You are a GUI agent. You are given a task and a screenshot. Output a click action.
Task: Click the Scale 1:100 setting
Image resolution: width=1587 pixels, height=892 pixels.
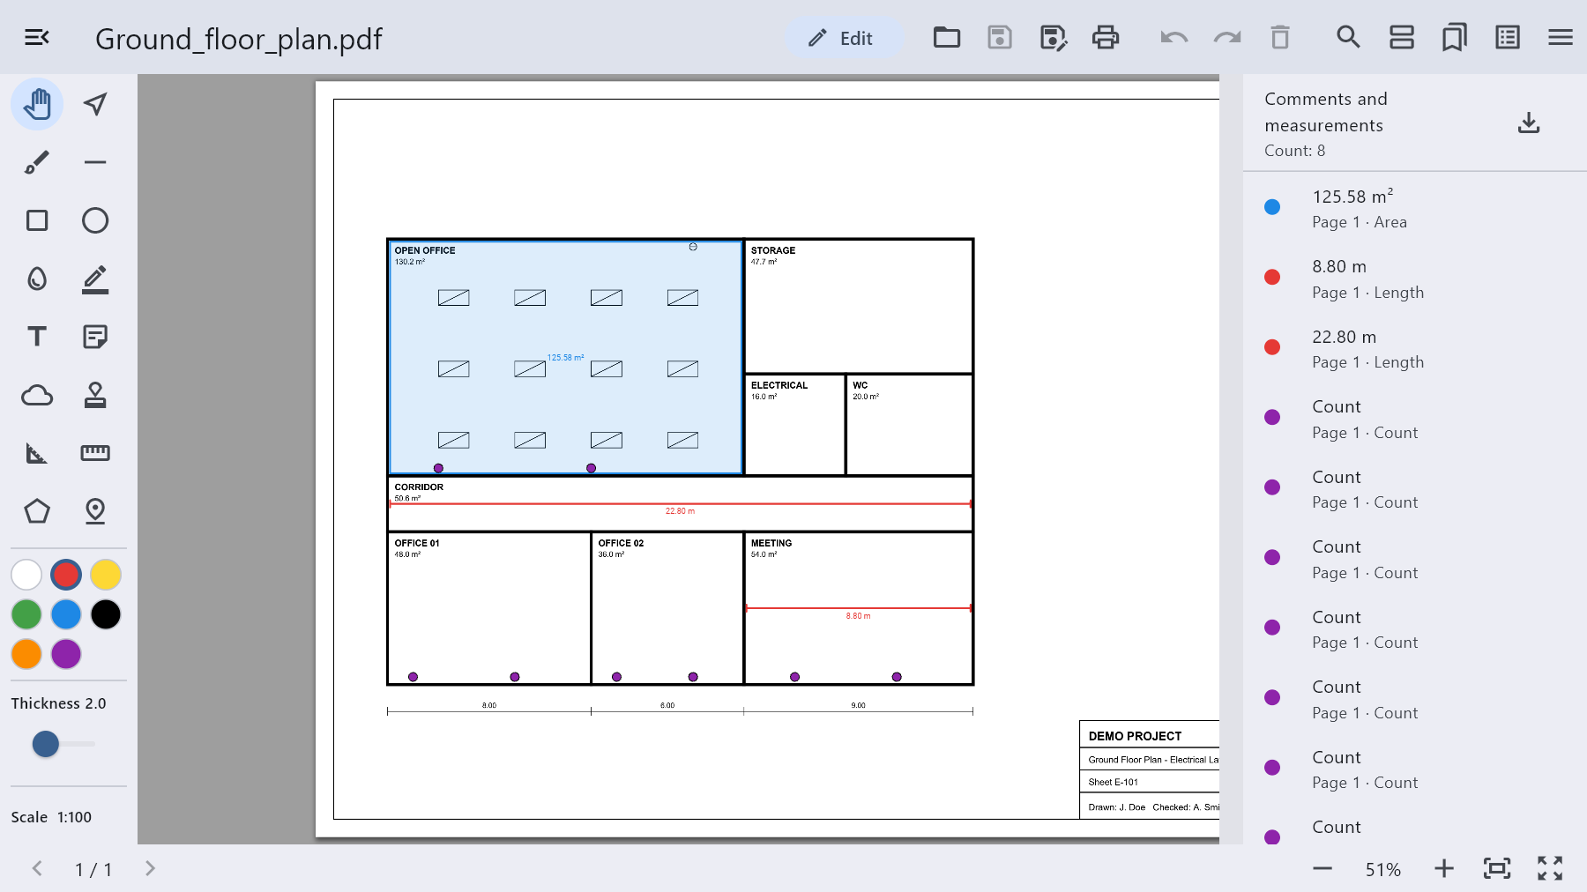coord(51,817)
